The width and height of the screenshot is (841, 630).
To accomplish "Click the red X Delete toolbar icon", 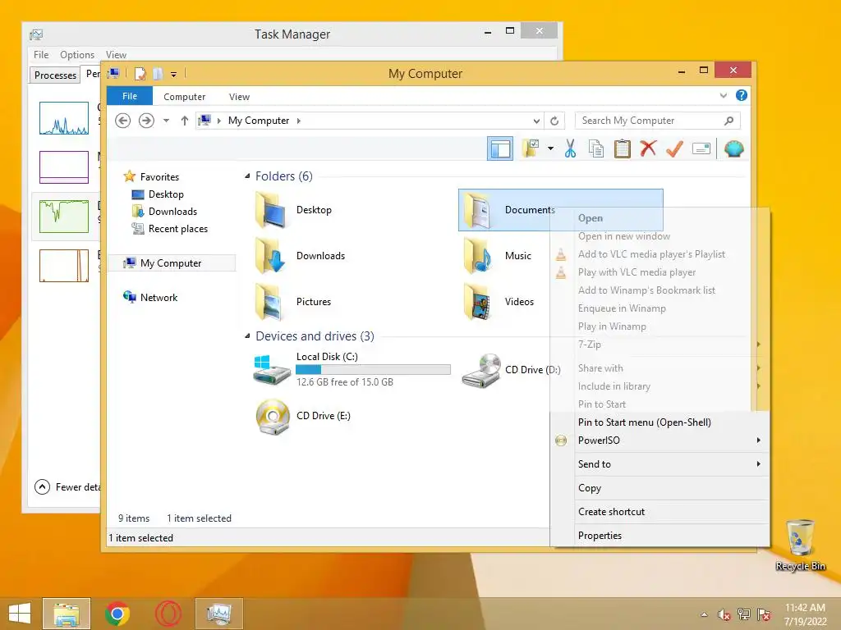I will click(x=649, y=148).
